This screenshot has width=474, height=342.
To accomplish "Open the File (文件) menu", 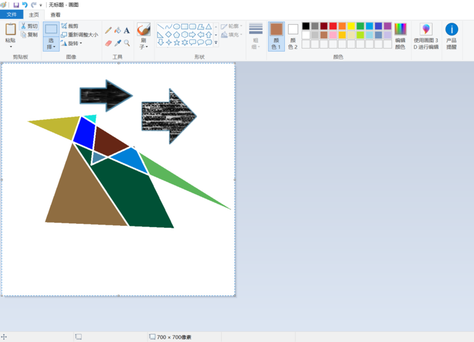I will [11, 15].
